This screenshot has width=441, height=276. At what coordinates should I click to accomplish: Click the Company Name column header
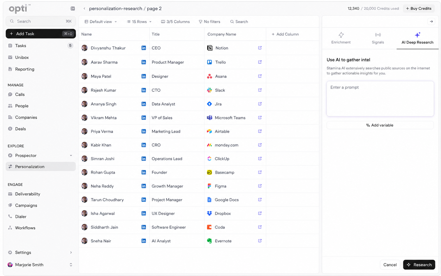click(222, 34)
